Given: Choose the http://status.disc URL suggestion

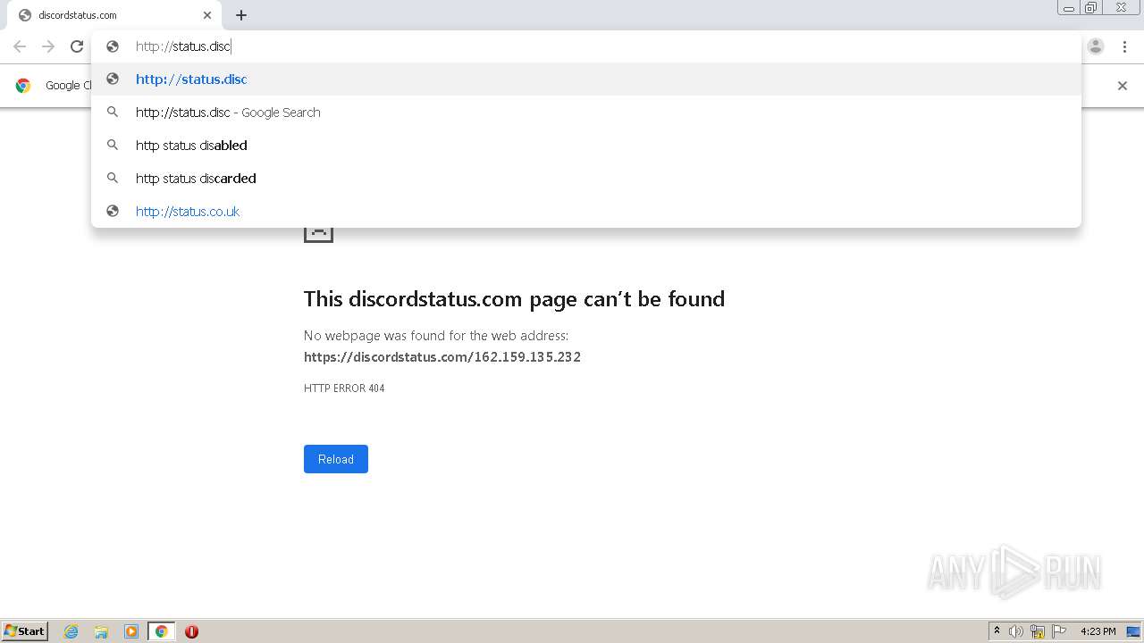Looking at the screenshot, I should (x=586, y=79).
